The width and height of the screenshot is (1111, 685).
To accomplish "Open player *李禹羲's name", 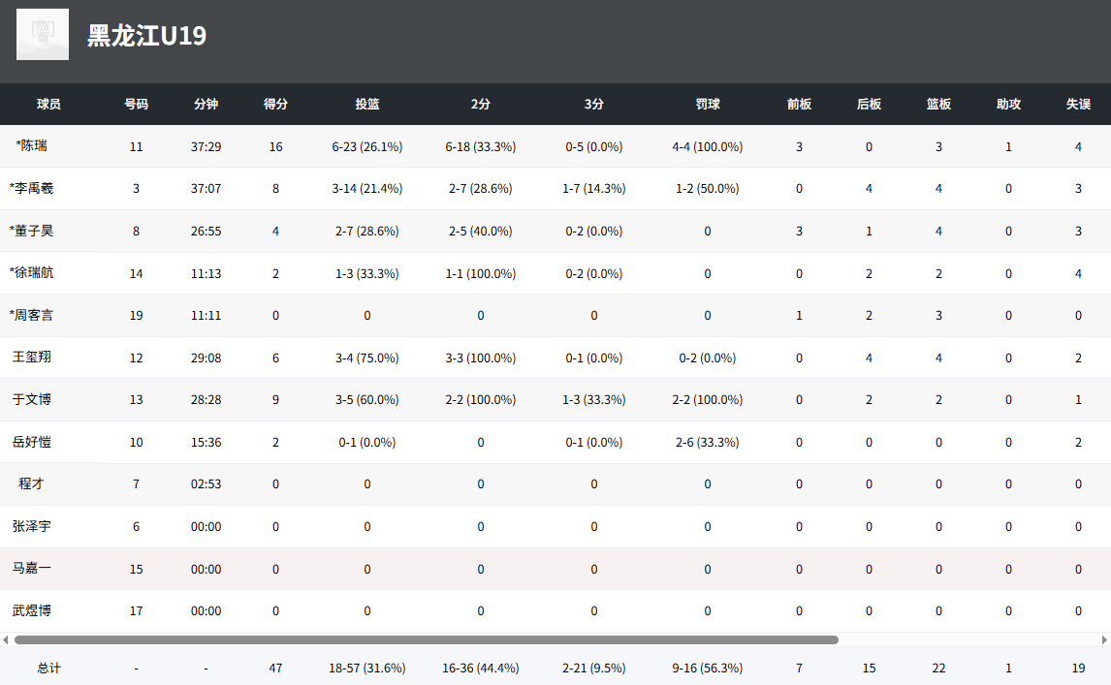I will (31, 188).
